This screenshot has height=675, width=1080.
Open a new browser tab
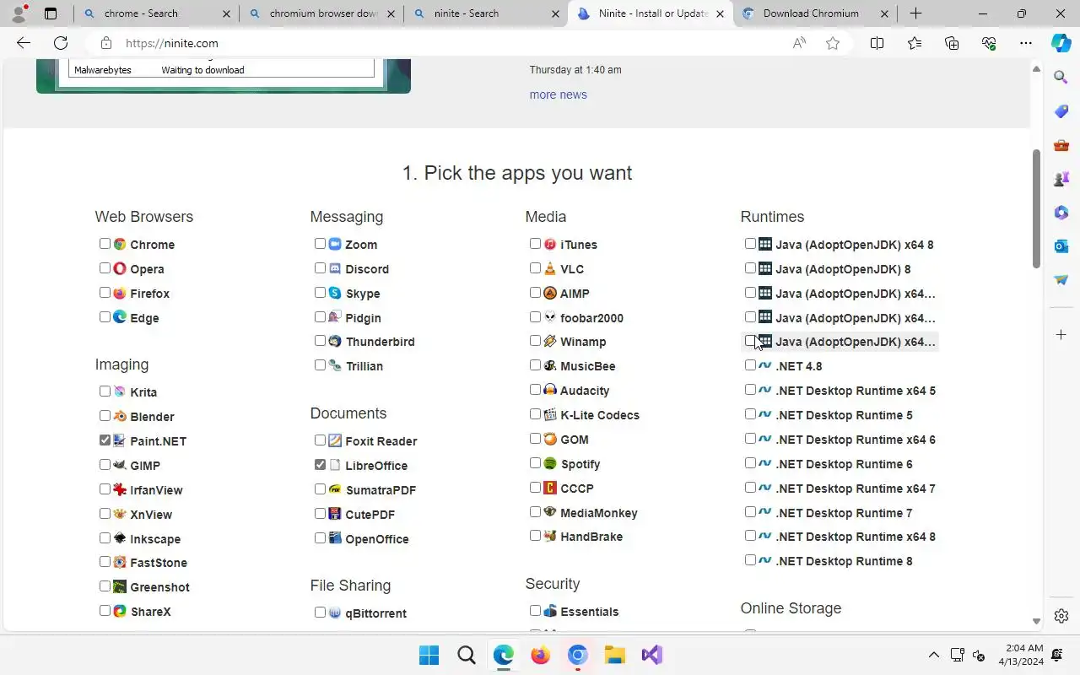pyautogui.click(x=915, y=13)
